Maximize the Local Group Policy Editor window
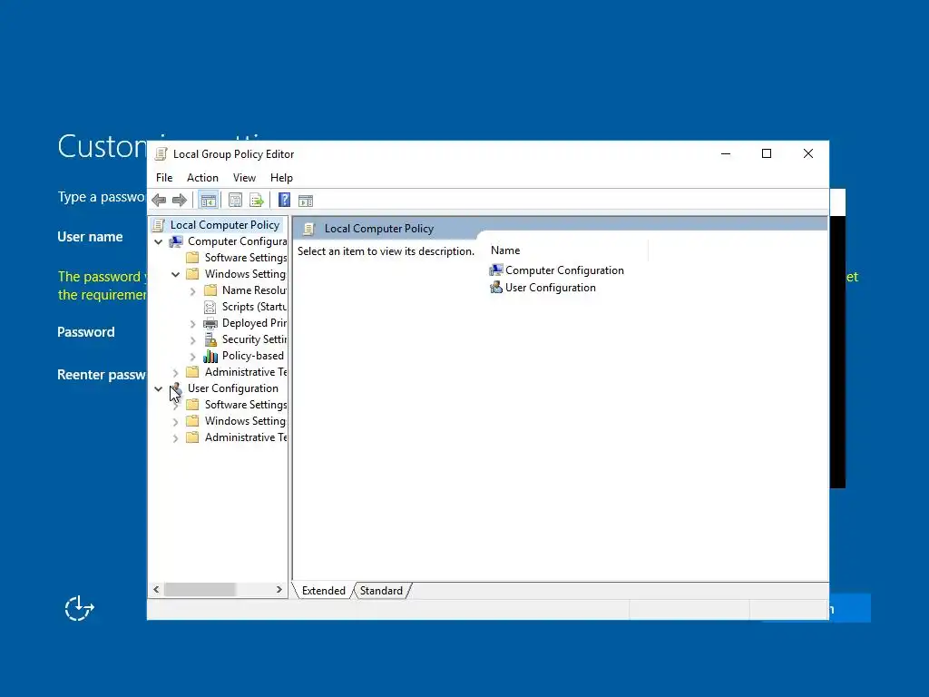 click(767, 153)
